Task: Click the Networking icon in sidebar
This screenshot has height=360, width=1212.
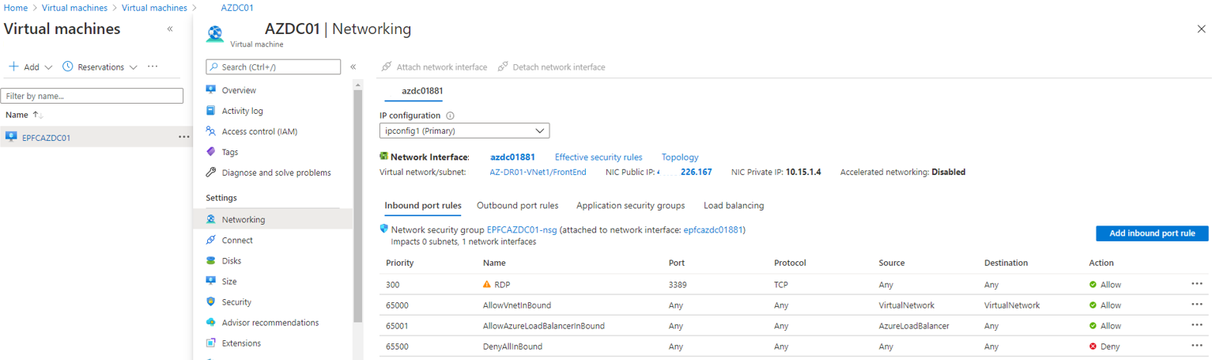Action: [x=210, y=219]
